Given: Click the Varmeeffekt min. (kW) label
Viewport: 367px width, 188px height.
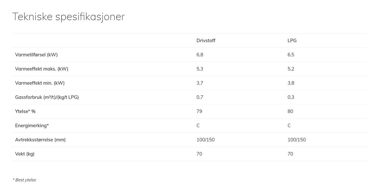Looking at the screenshot, I should point(40,83).
